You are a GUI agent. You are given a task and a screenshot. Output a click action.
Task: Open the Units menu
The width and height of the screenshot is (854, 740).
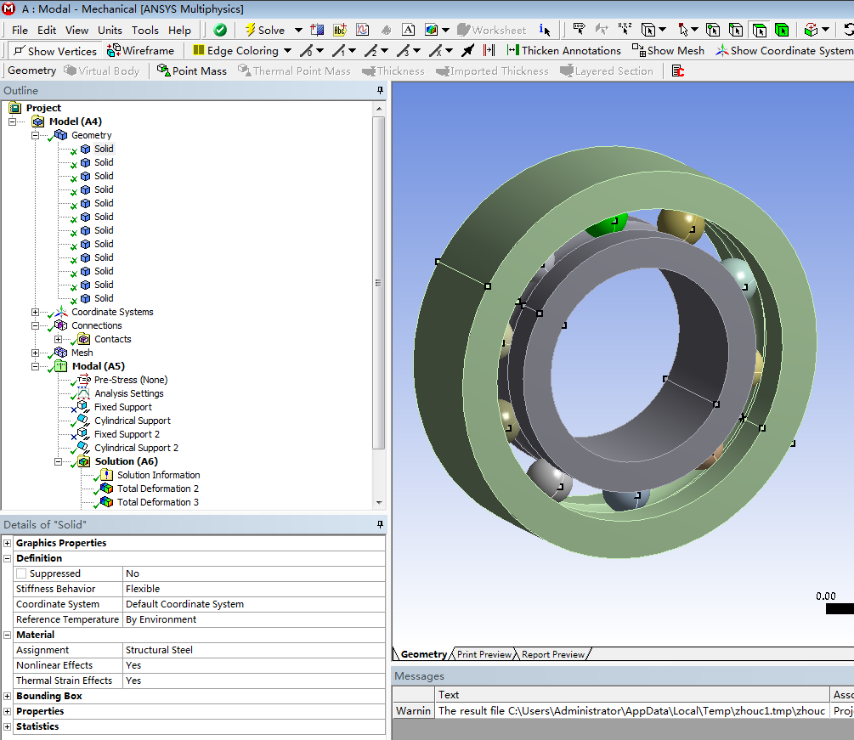coord(110,31)
